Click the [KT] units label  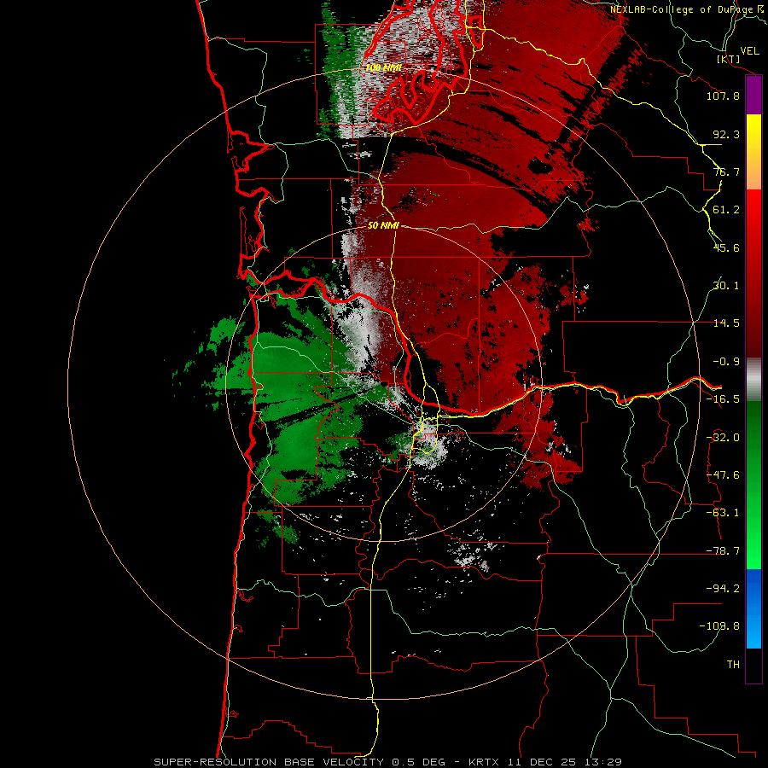point(729,59)
